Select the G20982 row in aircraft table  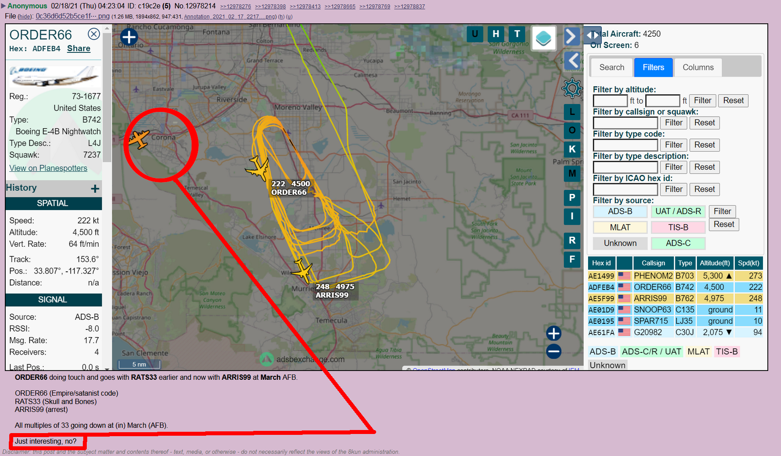(x=676, y=332)
